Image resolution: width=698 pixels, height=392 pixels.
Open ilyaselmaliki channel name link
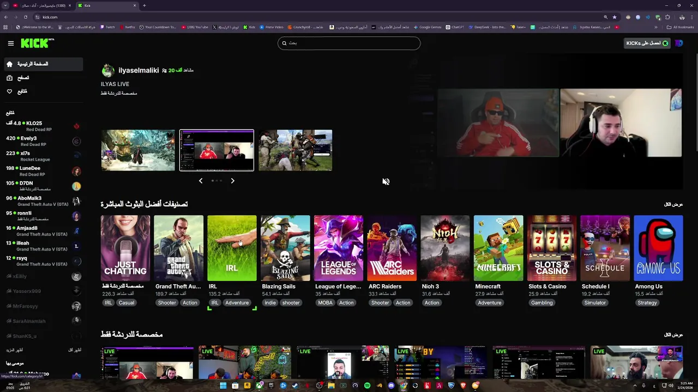(139, 70)
